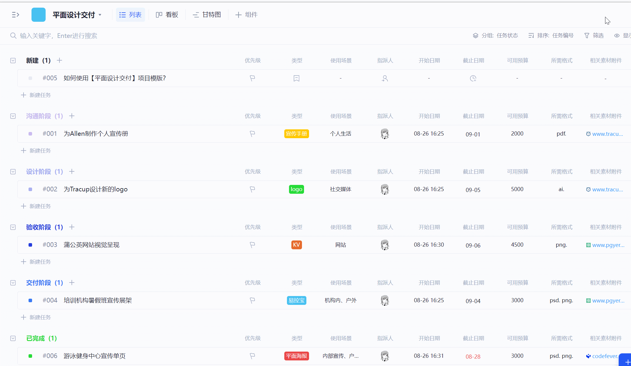Click the sidebar expand icon at top-left
631x366 pixels.
[x=15, y=15]
